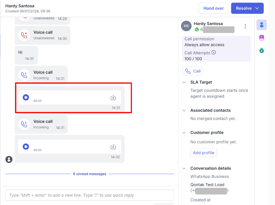Open the Resolve dropdown arrow

pos(257,9)
